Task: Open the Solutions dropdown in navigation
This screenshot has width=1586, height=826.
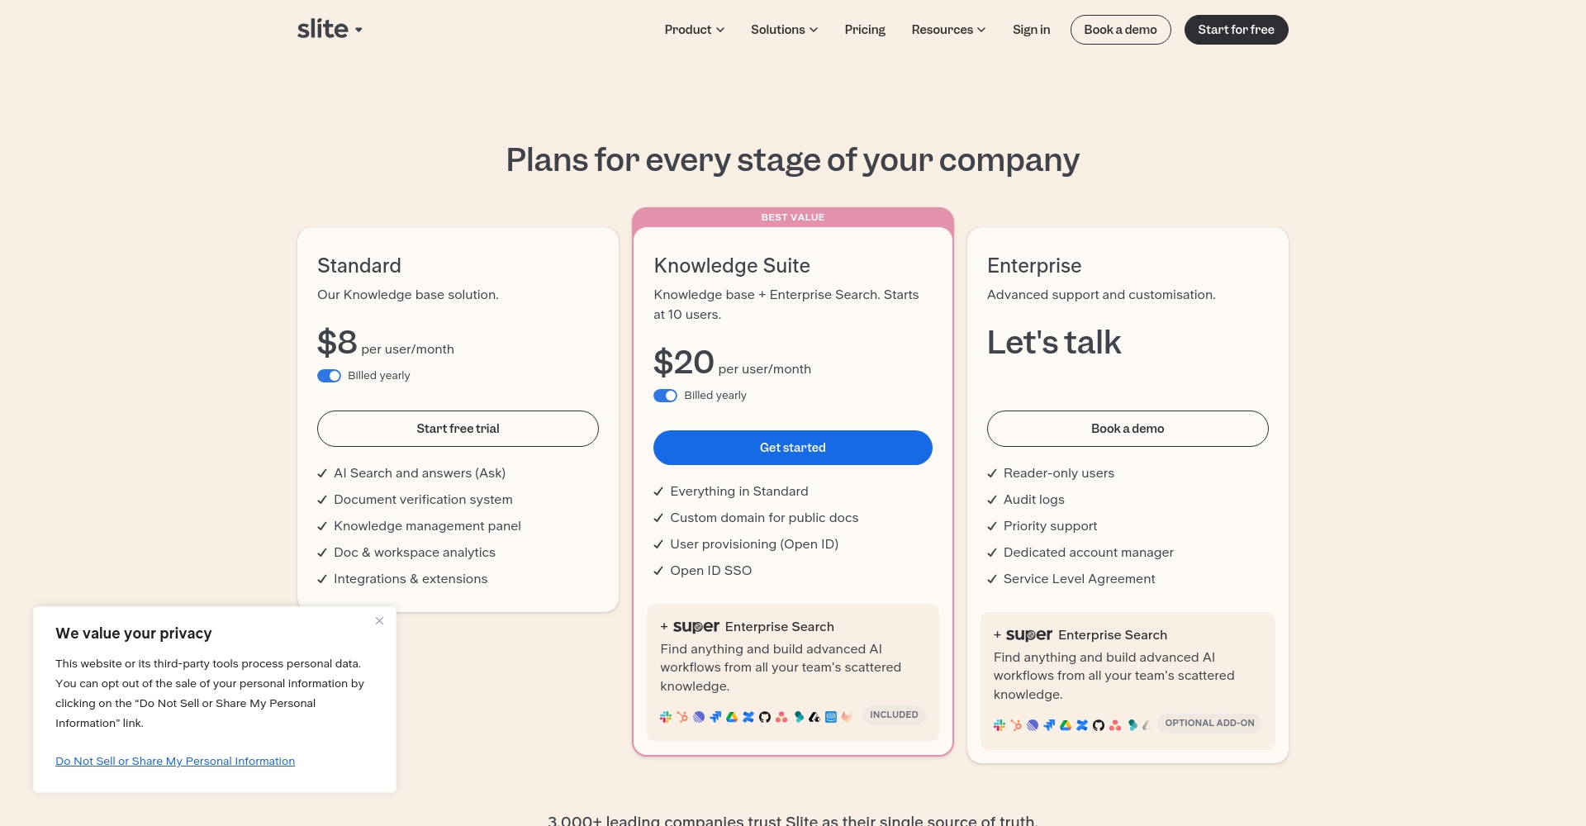Action: pos(784,30)
